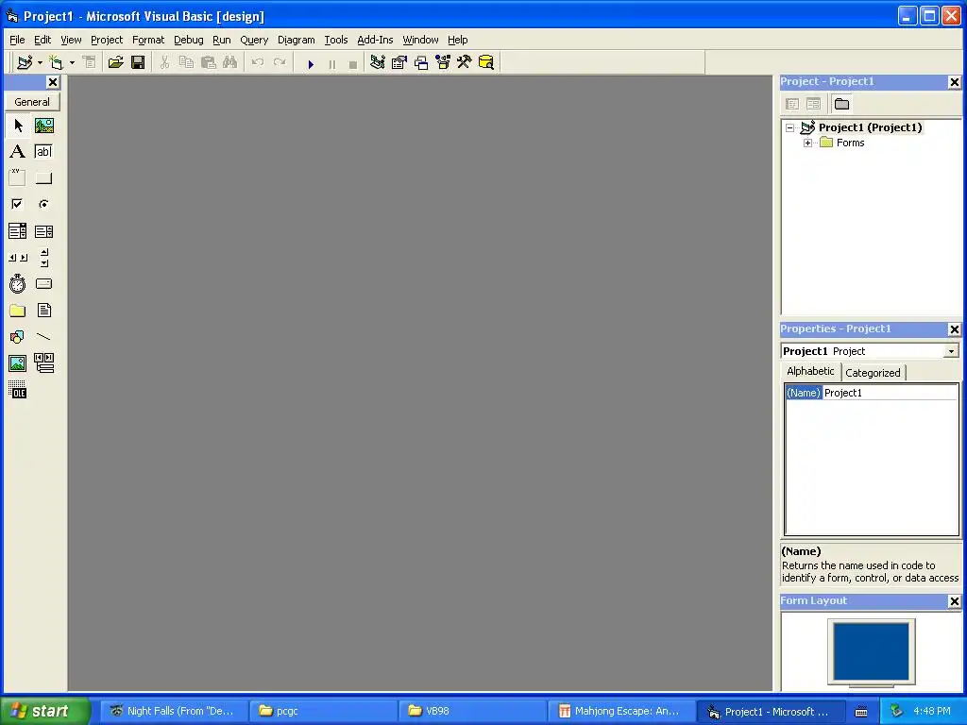Switch to the Alphabetic properties tab

(x=810, y=371)
